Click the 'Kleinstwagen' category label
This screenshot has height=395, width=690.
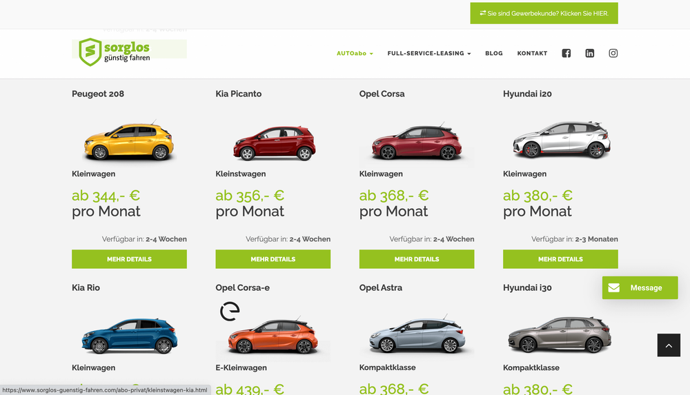(241, 174)
